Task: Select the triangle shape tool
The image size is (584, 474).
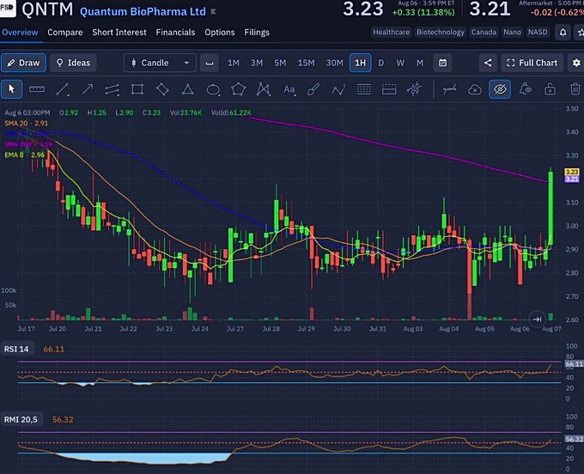Action: click(x=188, y=89)
